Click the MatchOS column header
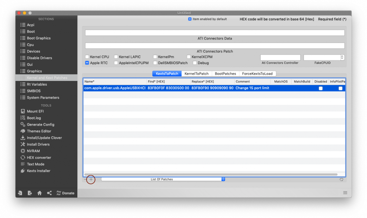Image resolution: width=367 pixels, height=218 pixels. 281,82
